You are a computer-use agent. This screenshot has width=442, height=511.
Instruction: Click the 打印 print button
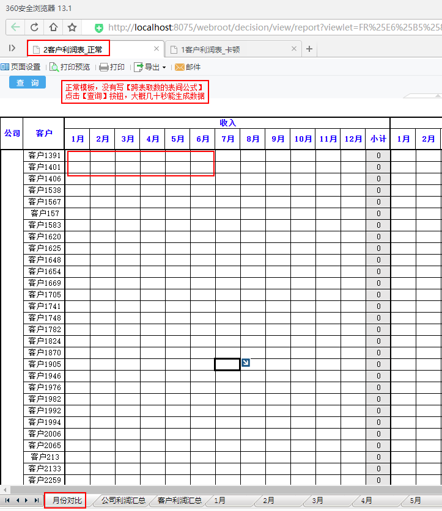(x=112, y=67)
